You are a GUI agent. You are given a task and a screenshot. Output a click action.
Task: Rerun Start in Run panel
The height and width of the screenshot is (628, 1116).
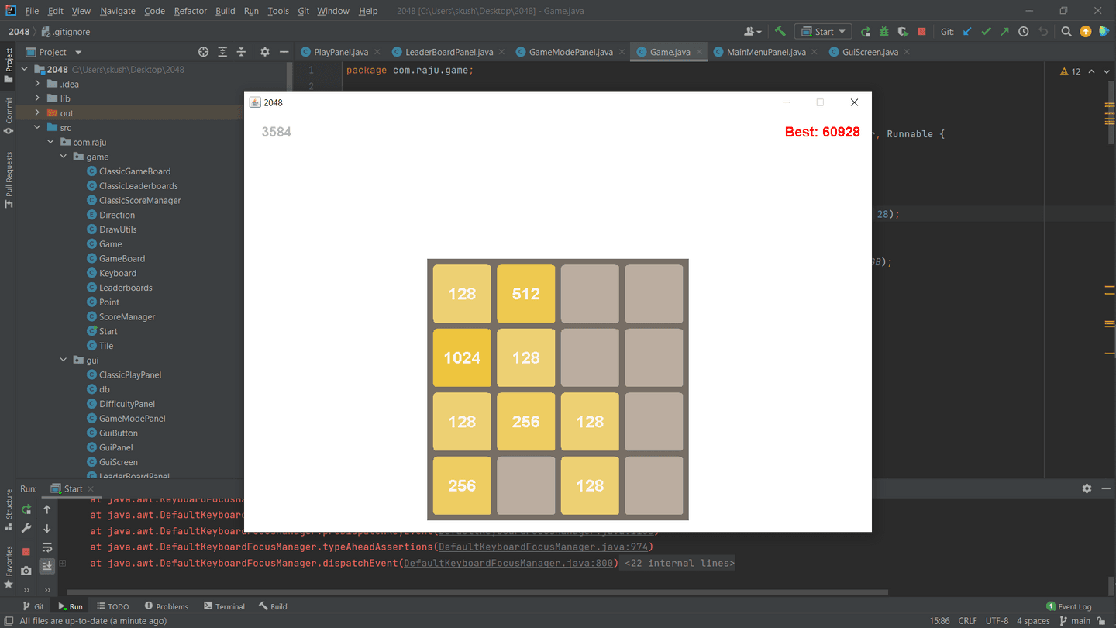(x=26, y=509)
